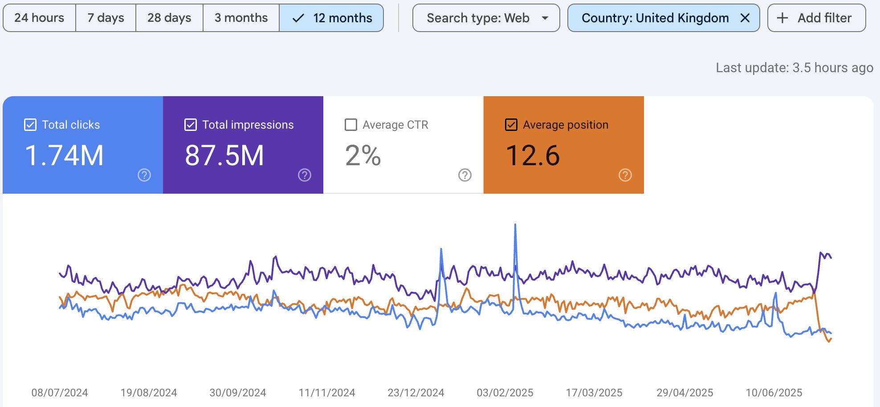The width and height of the screenshot is (880, 407).
Task: Uncheck the Total impressions checkbox
Action: (191, 125)
